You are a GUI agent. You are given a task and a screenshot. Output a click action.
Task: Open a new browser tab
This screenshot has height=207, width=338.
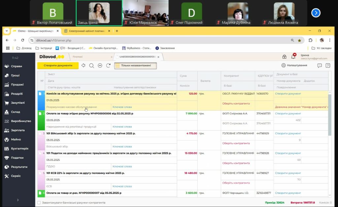tap(117, 31)
